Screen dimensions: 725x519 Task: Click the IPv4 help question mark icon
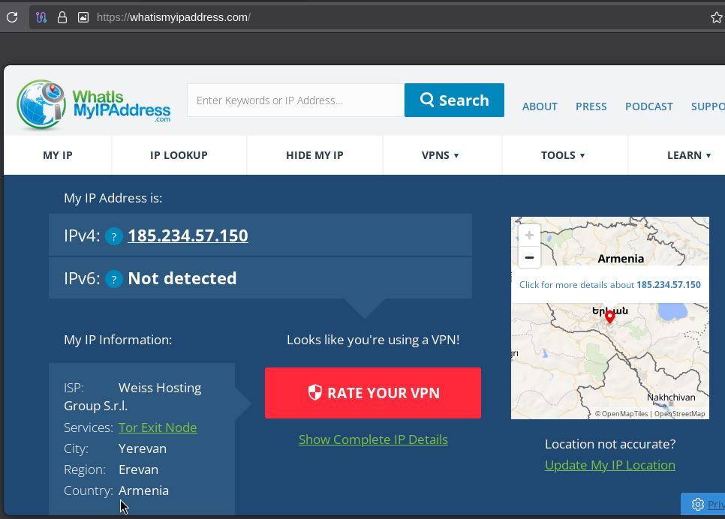[113, 237]
